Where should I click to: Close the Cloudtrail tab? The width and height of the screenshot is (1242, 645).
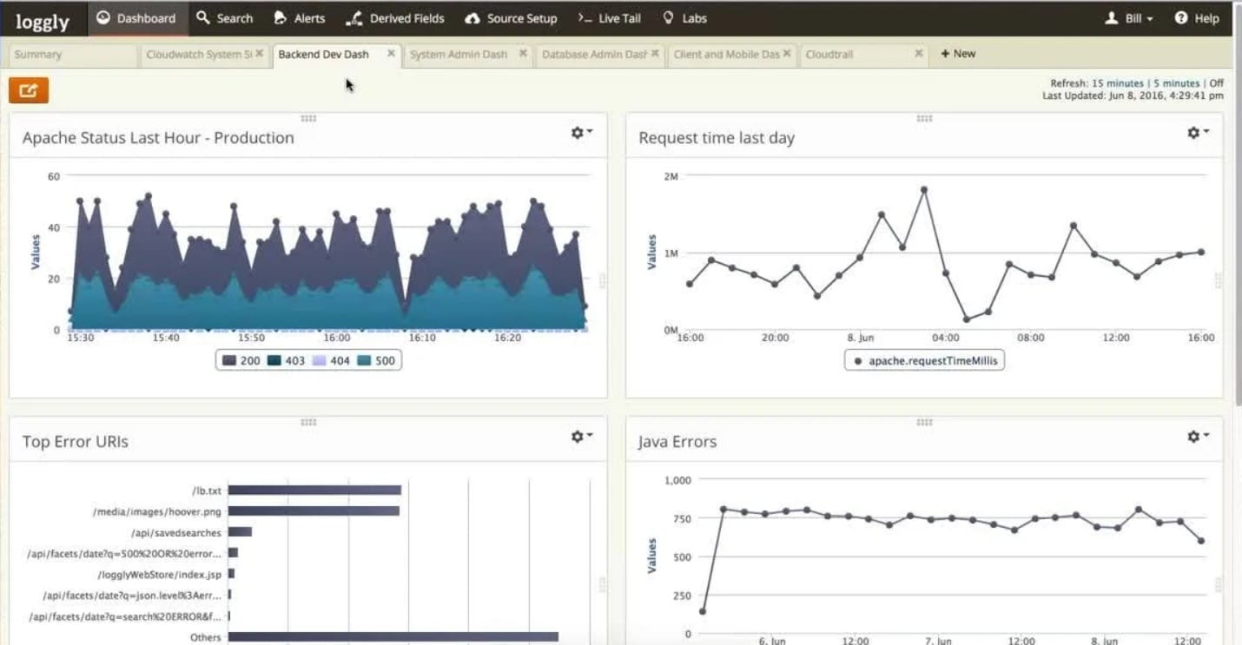[919, 54]
